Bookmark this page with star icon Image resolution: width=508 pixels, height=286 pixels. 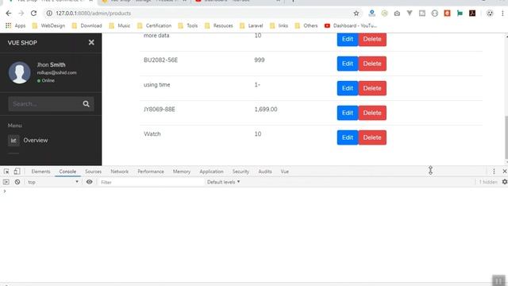tap(356, 14)
